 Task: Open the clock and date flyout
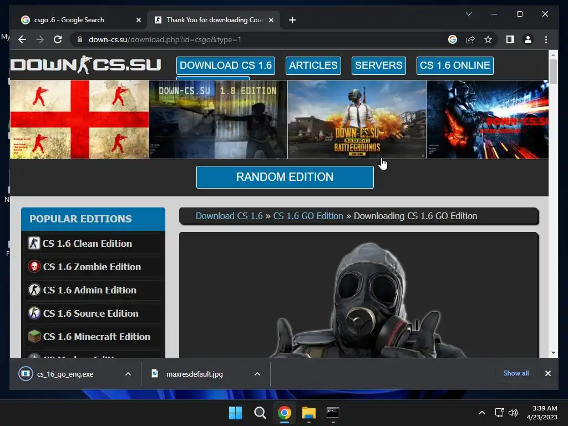[542, 413]
